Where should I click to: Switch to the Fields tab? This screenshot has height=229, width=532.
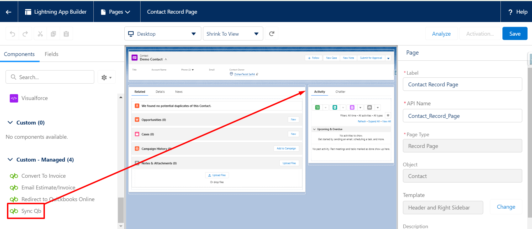click(52, 54)
